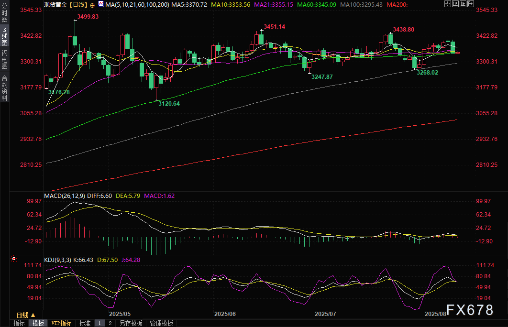Image resolution: width=508 pixels, height=327 pixels.
Task: Expand the 日线 period selector
Action: point(25,315)
